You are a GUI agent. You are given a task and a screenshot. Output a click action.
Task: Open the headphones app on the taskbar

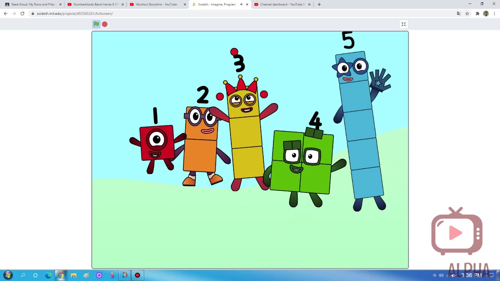125,275
